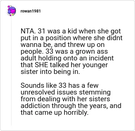Click the first 33 in the first paragraph
135x131 pixels.
click(x=50, y=51)
